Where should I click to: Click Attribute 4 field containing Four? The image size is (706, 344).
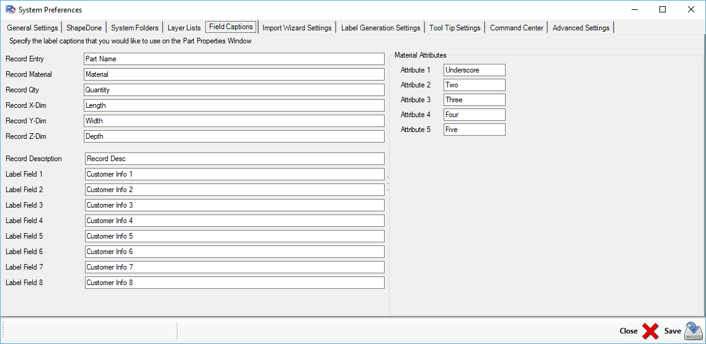[475, 115]
